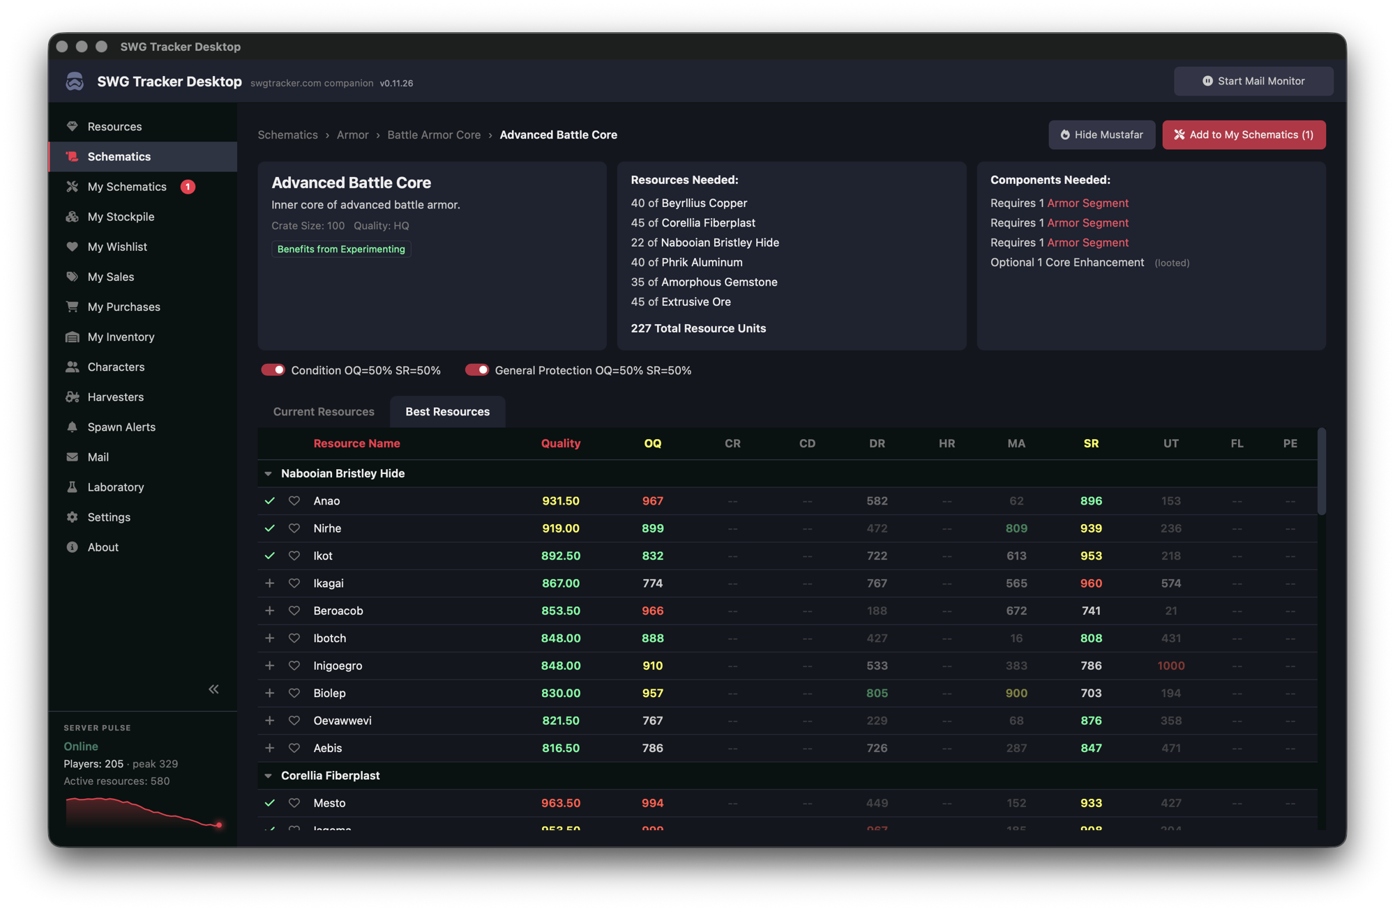The width and height of the screenshot is (1395, 911).
Task: Uncheck the Anao resource checkmark
Action: 269,500
